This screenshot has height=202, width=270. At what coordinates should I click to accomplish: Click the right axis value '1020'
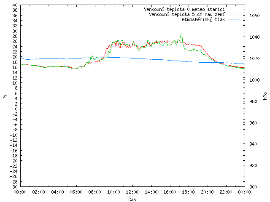tap(254, 58)
